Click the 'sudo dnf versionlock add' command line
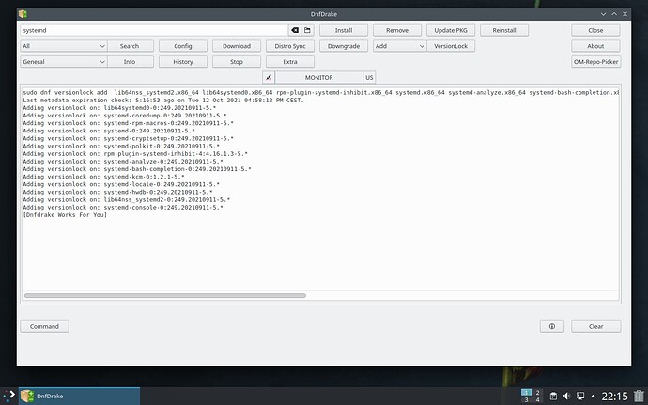The width and height of the screenshot is (648, 405). tap(320, 93)
